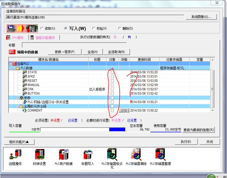Click the STATE program icon in tree

coord(25,72)
